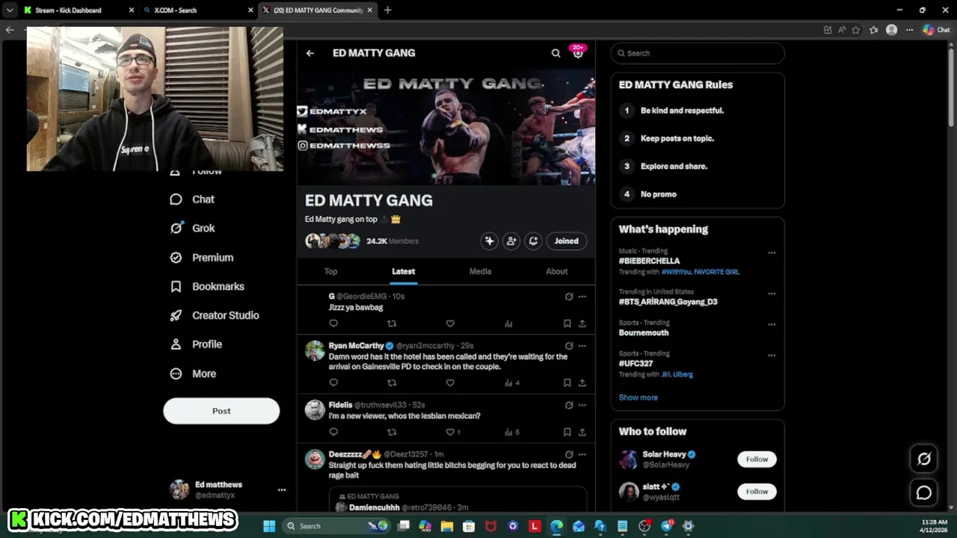Repost Fidelis's post
957x538 pixels.
pyautogui.click(x=392, y=432)
